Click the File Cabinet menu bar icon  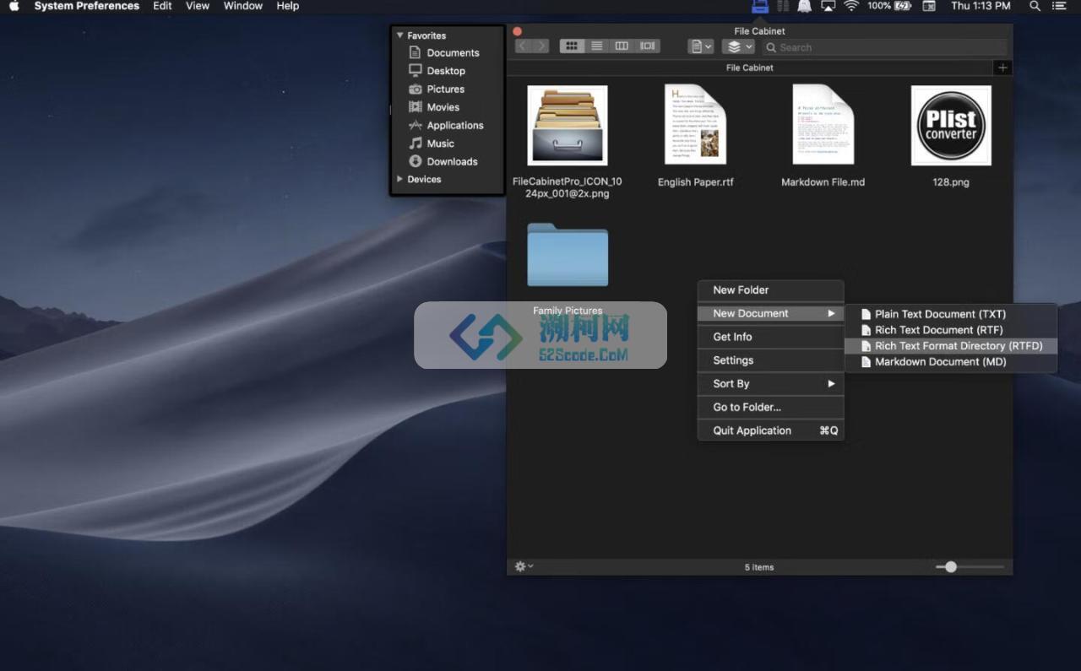pos(760,6)
